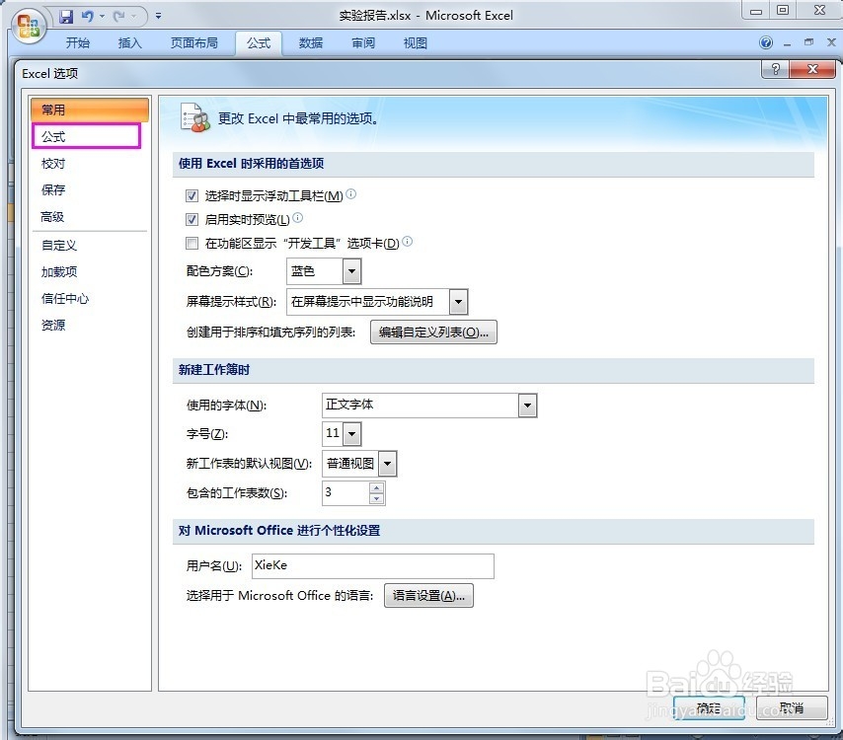
Task: Switch to 数据 ribbon tab
Action: [x=311, y=43]
